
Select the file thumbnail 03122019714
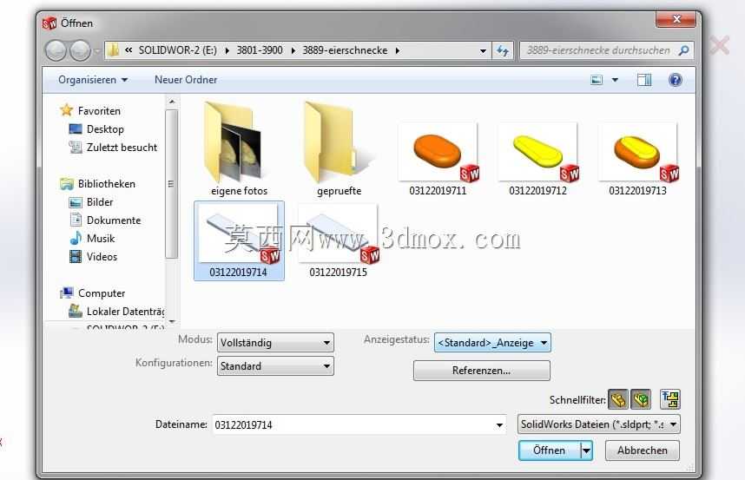pyautogui.click(x=239, y=240)
